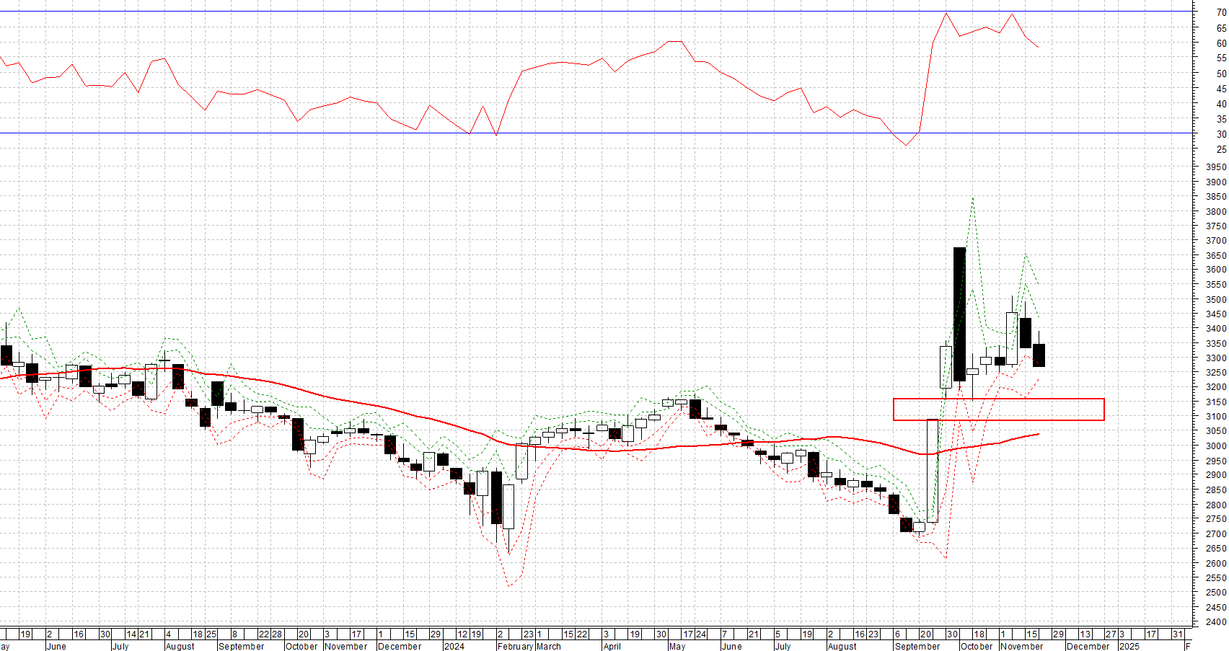Select the 45 value on the oscillator scale
The image size is (1229, 651).
point(1221,89)
